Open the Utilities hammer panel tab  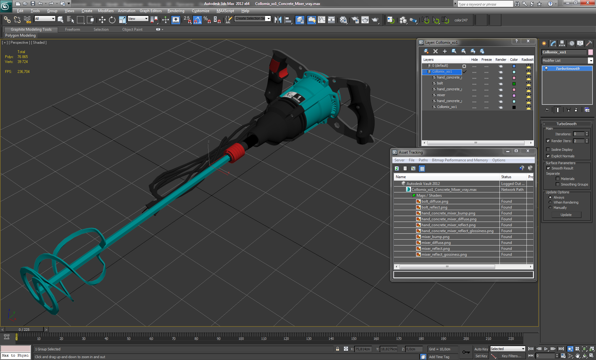[589, 43]
